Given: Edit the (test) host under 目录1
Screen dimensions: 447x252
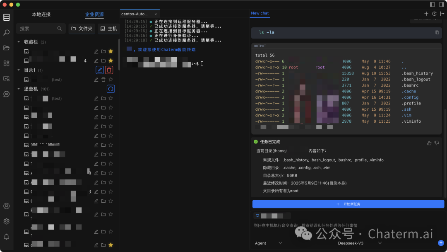Looking at the screenshot, I should coord(96,80).
